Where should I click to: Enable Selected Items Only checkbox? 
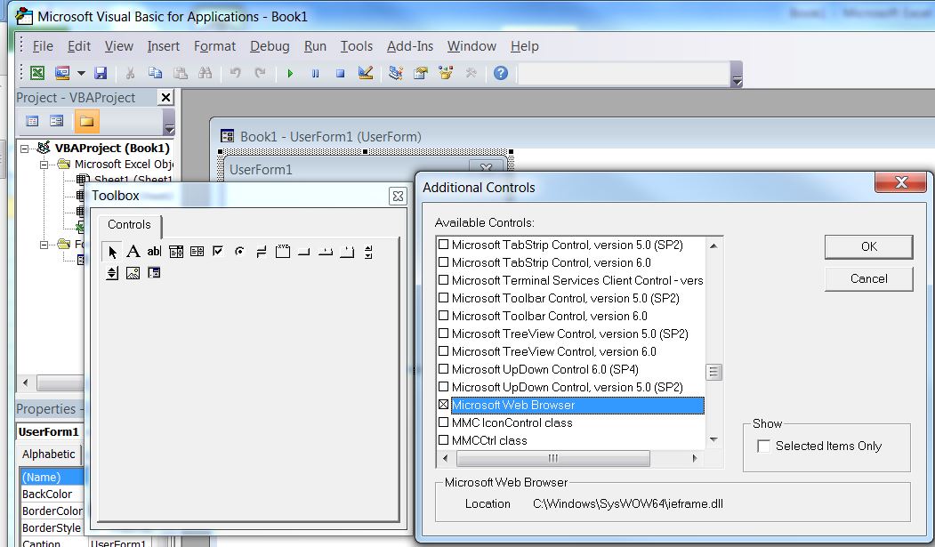[763, 446]
